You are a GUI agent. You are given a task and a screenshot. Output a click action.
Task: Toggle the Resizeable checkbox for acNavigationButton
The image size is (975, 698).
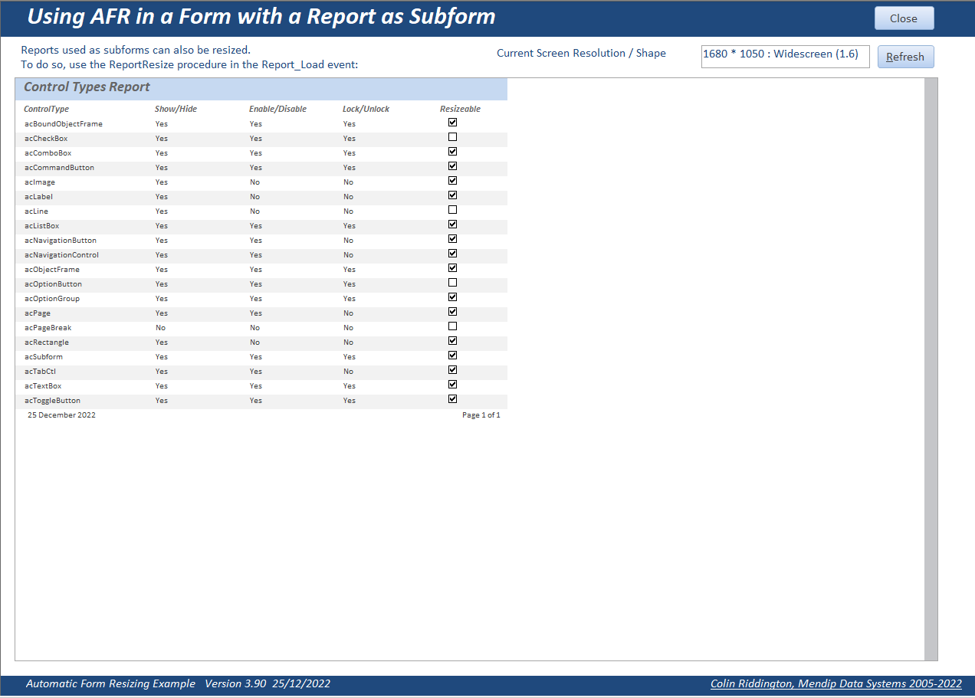coord(452,238)
